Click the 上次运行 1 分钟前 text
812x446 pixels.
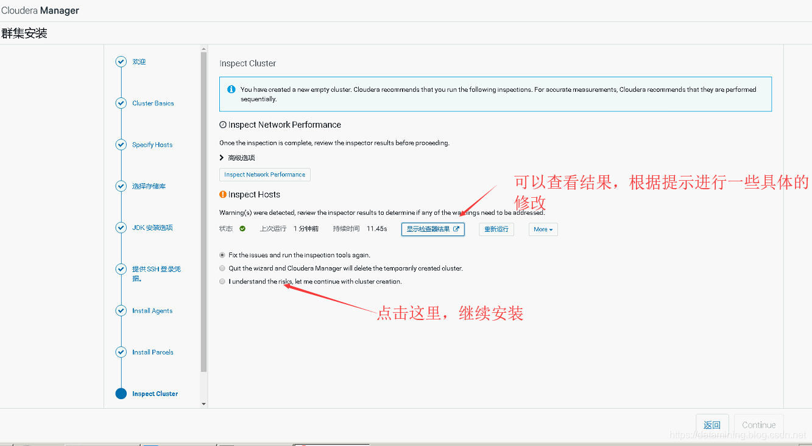pos(289,229)
